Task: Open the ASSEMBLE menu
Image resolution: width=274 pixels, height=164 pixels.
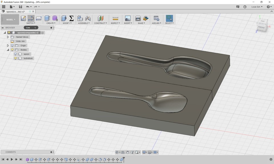Action: click(84, 23)
